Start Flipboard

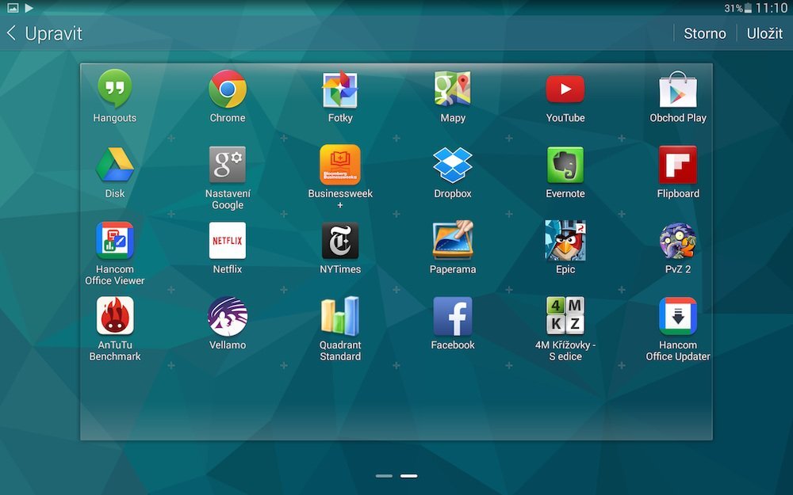(678, 164)
